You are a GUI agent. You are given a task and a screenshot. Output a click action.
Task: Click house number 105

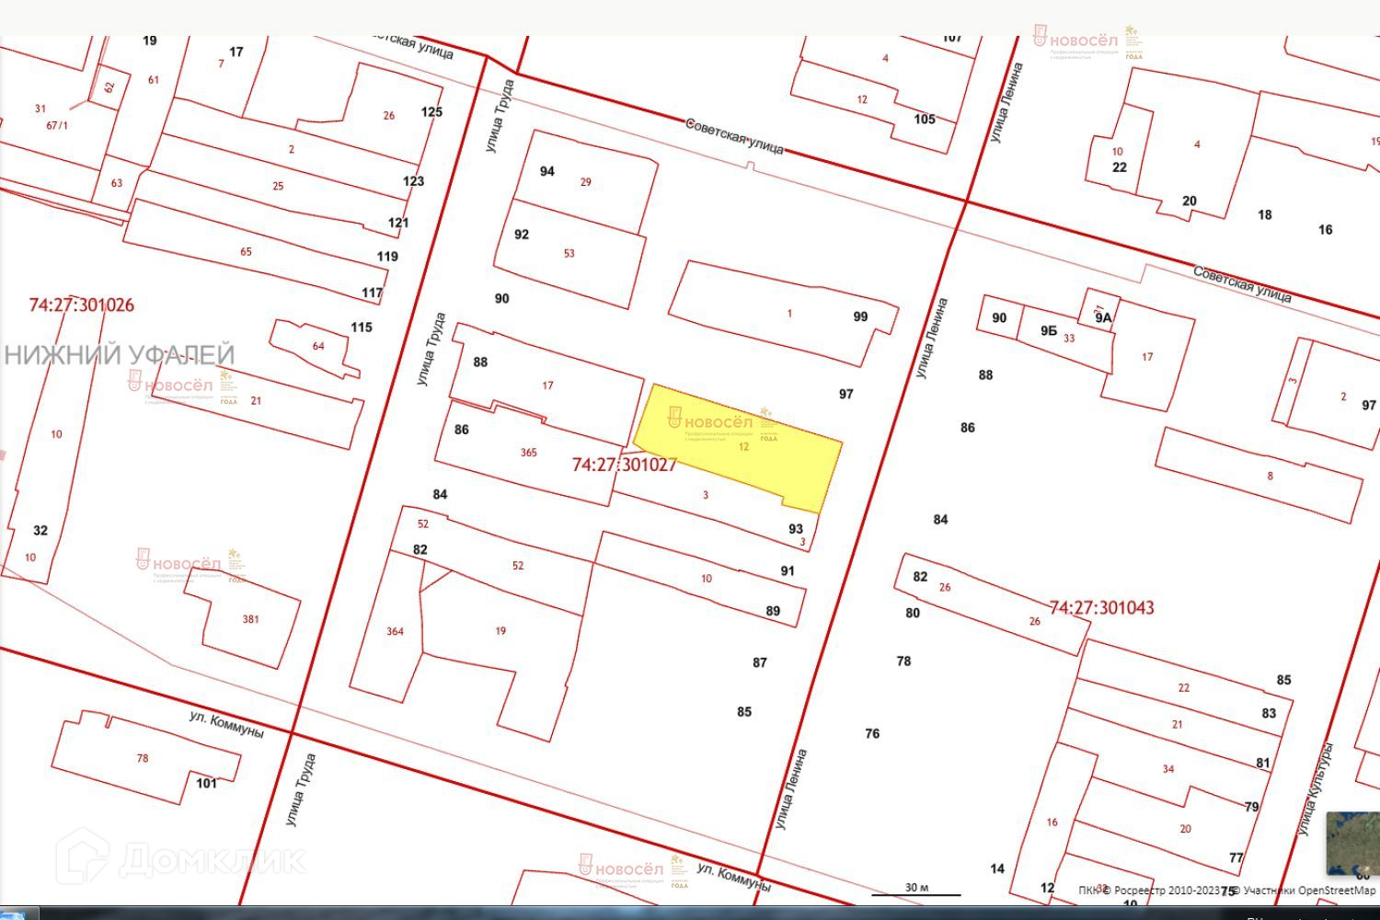coord(925,119)
